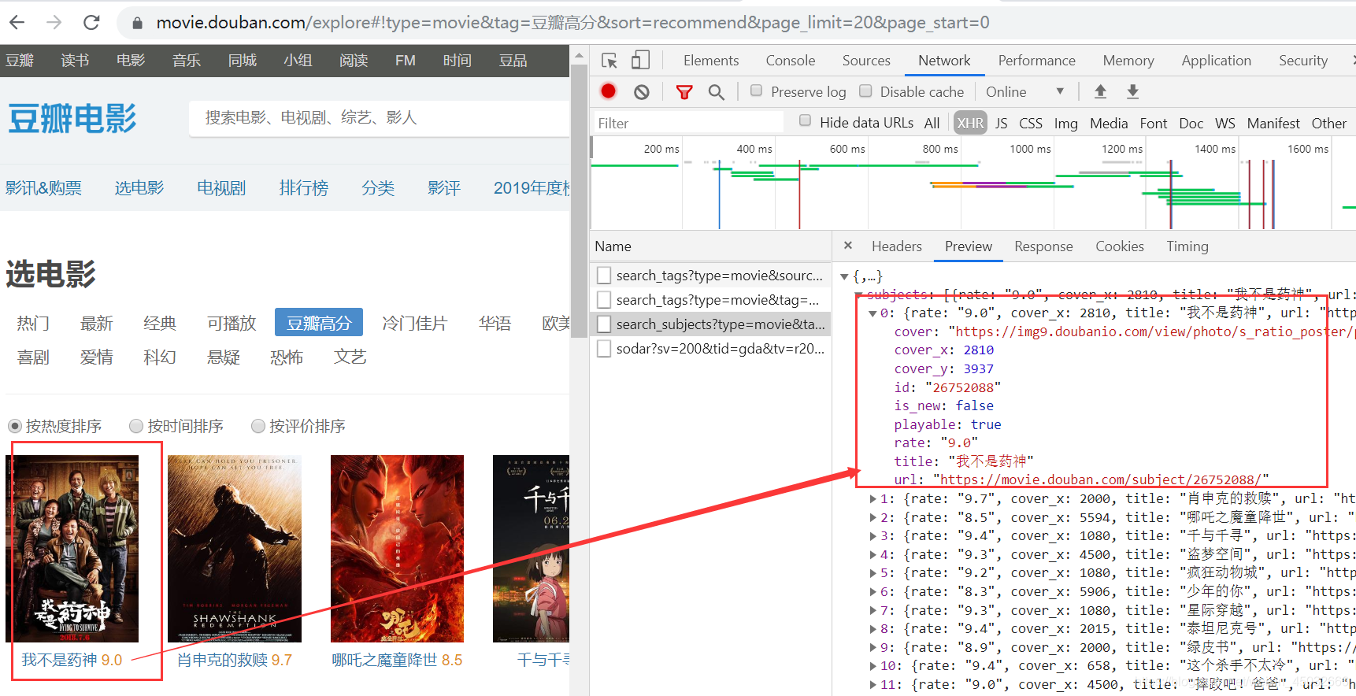This screenshot has height=696, width=1356.
Task: Click the browser forward arrow
Action: click(54, 22)
